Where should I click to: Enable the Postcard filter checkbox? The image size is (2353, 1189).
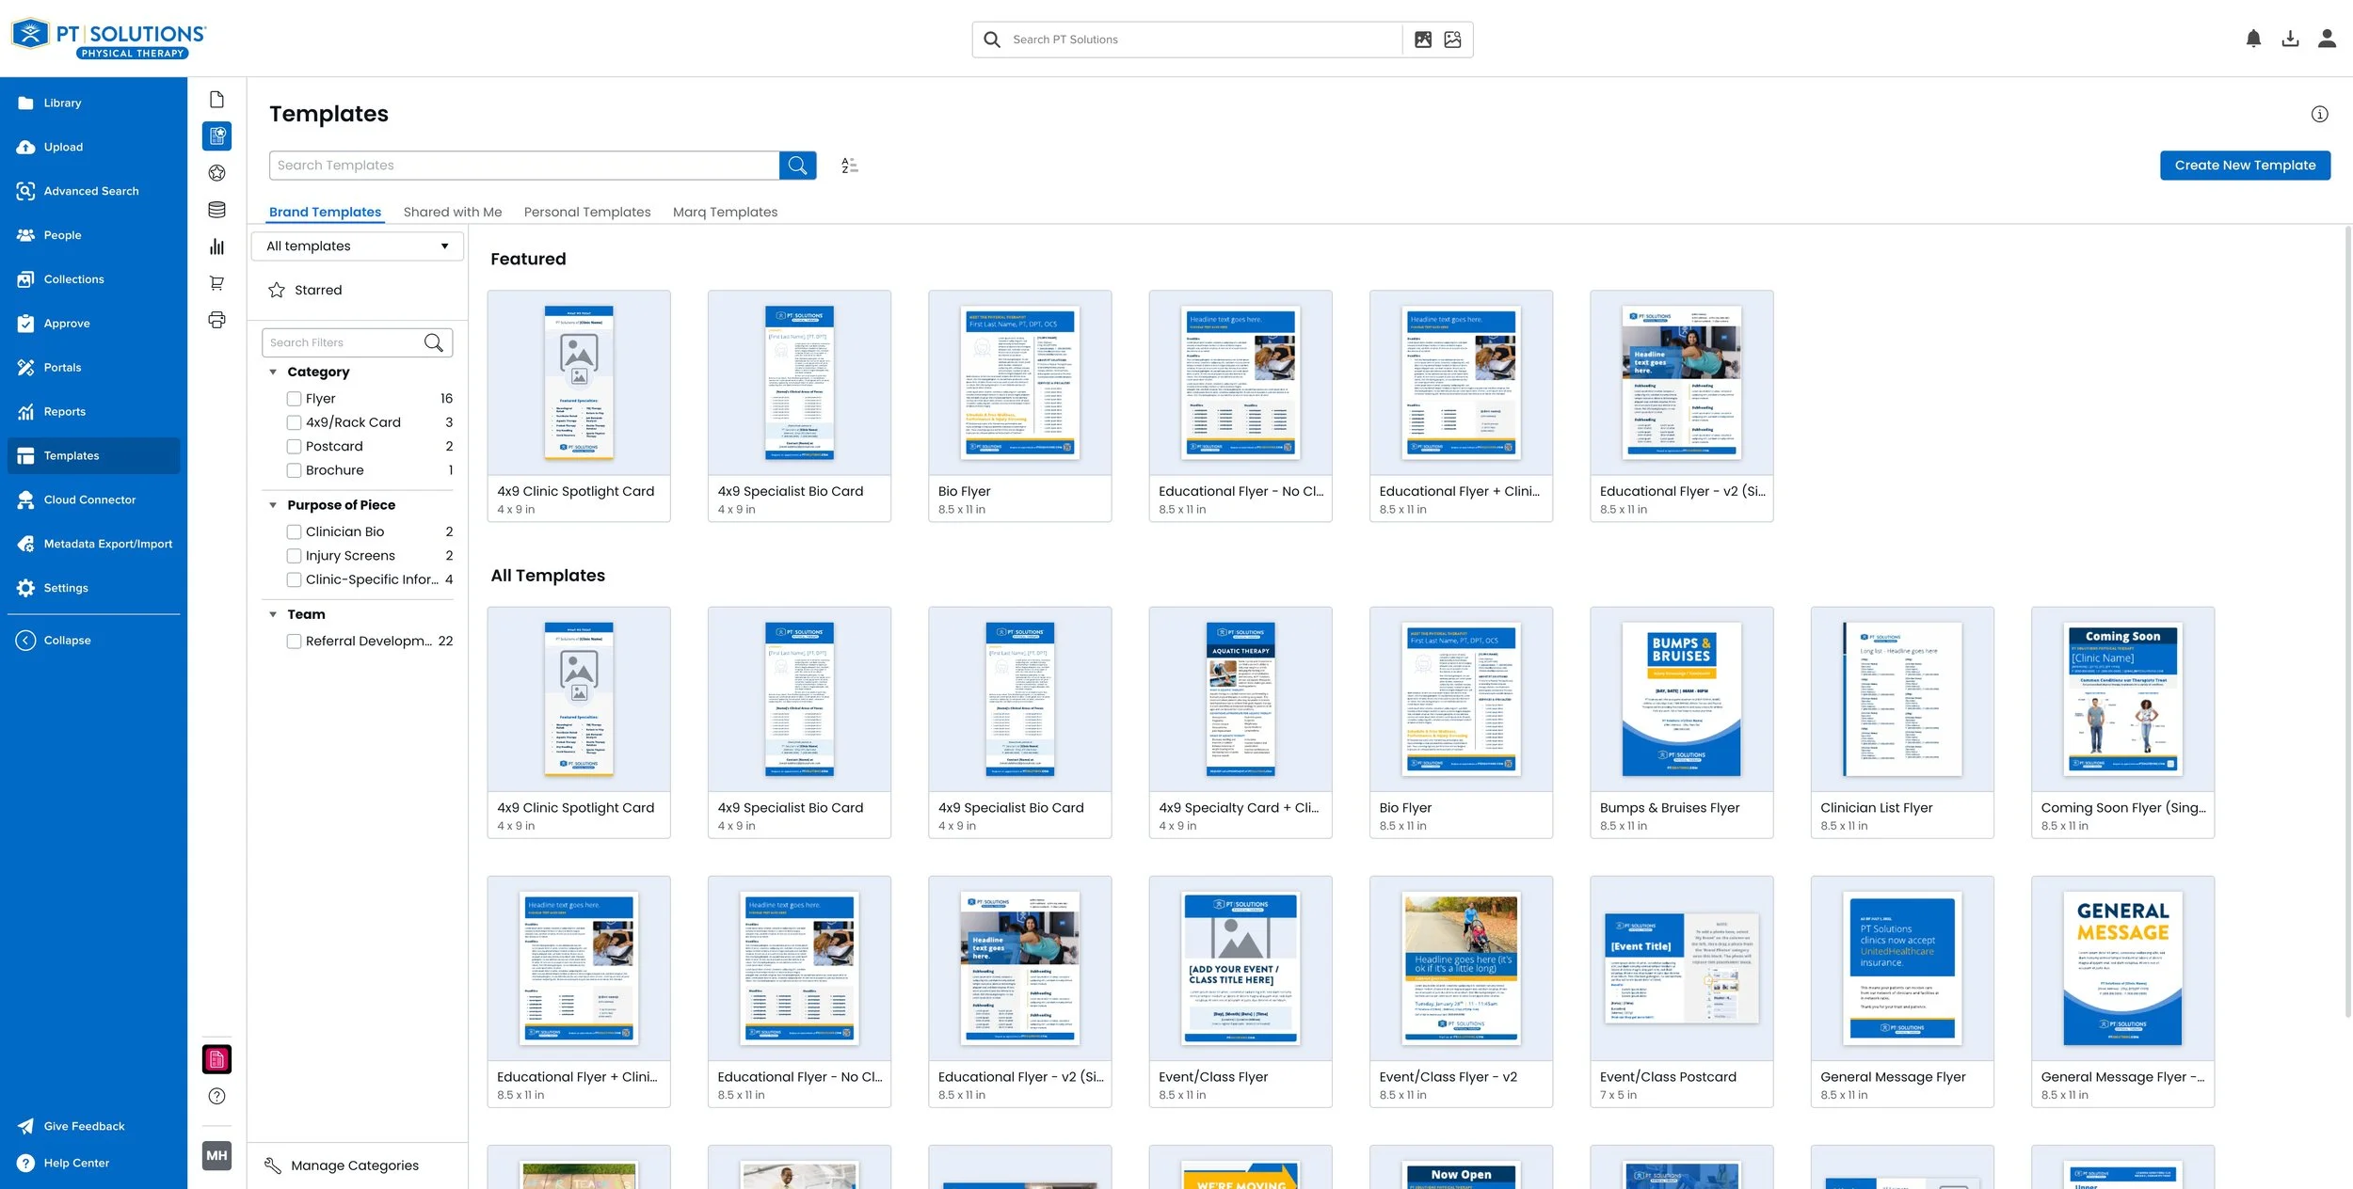tap(294, 447)
